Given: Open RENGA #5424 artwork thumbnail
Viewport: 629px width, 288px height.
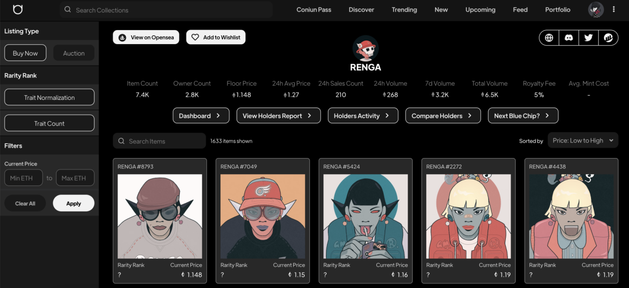Looking at the screenshot, I should [x=365, y=216].
